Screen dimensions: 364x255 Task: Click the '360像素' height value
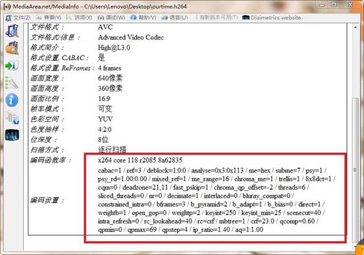coord(110,88)
